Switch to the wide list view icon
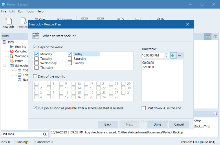The height and width of the screenshot is (145, 220). click(x=208, y=36)
